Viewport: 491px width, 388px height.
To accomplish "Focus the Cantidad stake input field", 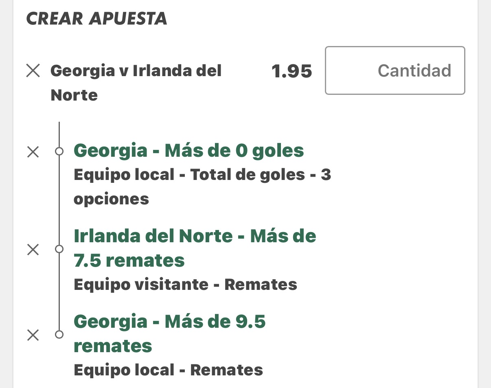I will [x=395, y=70].
